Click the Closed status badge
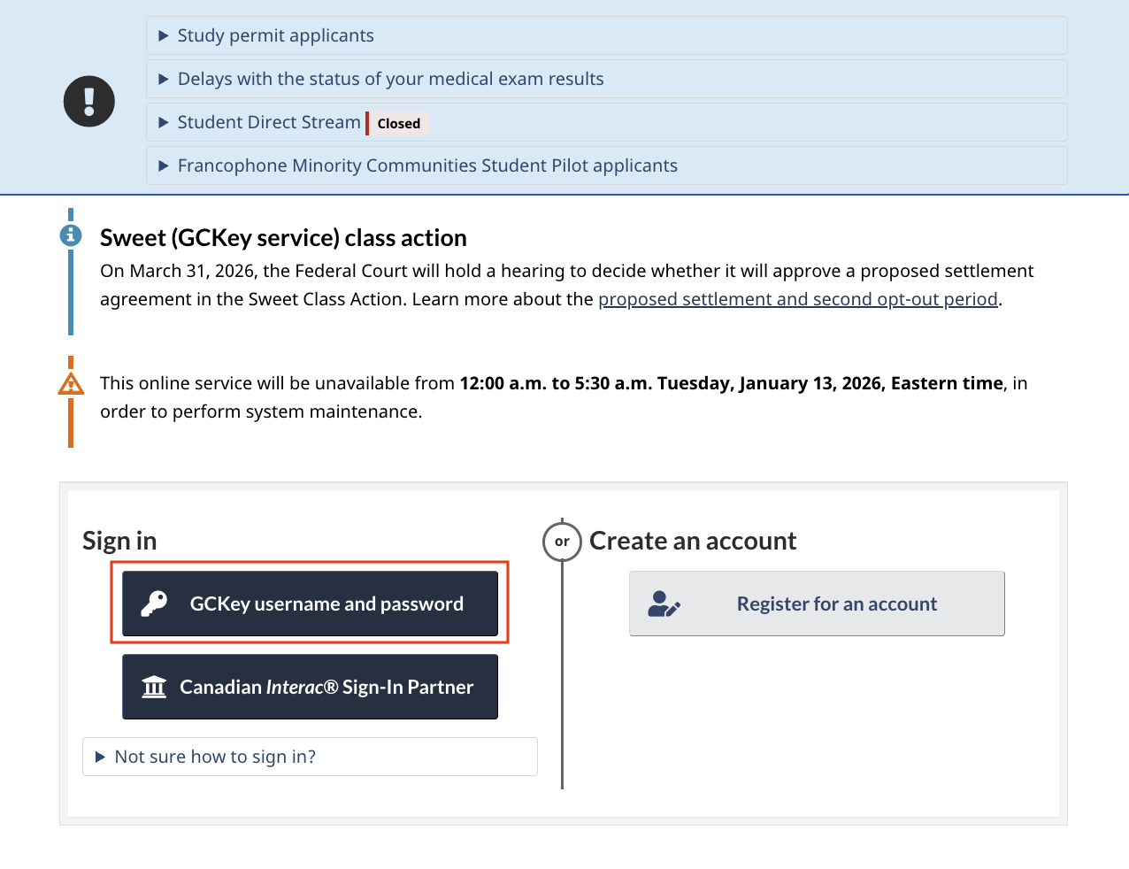Image resolution: width=1129 pixels, height=869 pixels. coord(398,124)
